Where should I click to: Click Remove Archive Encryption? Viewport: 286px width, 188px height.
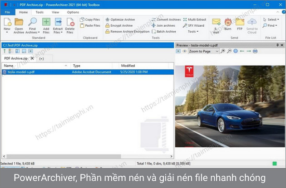pyautogui.click(x=127, y=32)
